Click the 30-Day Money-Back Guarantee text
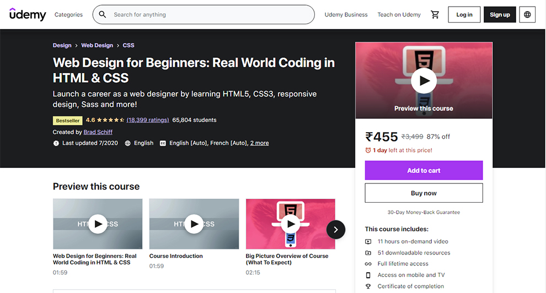546x293 pixels. point(424,213)
